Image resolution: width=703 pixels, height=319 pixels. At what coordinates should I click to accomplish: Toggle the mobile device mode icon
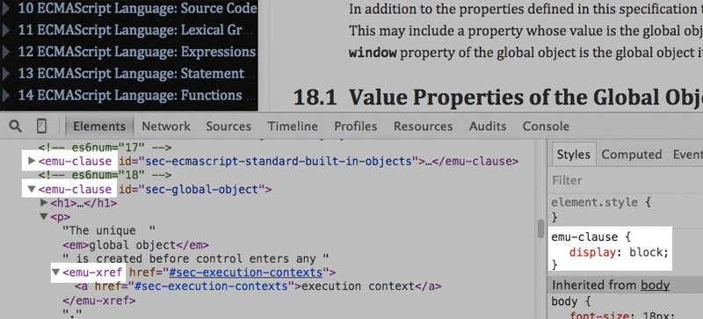click(x=41, y=127)
